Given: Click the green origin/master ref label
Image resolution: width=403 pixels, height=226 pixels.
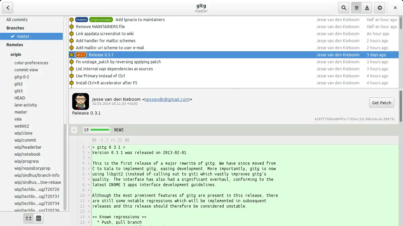Looking at the screenshot, I should click(x=101, y=19).
